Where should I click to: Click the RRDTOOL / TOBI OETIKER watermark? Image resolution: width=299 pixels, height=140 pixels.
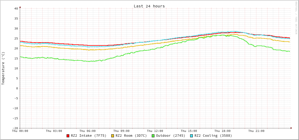(x=296, y=18)
